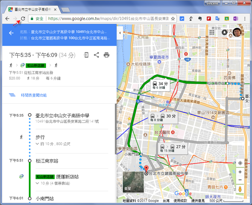Click 華山1914文創園區 place label on map

coord(213,113)
